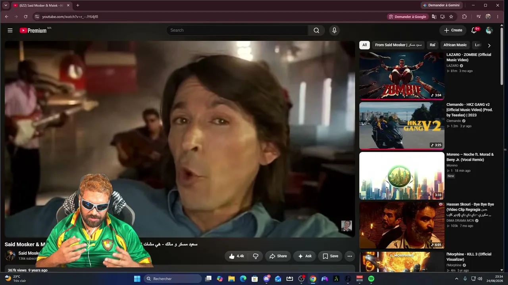
Task: Select the All filter chip
Action: point(364,45)
